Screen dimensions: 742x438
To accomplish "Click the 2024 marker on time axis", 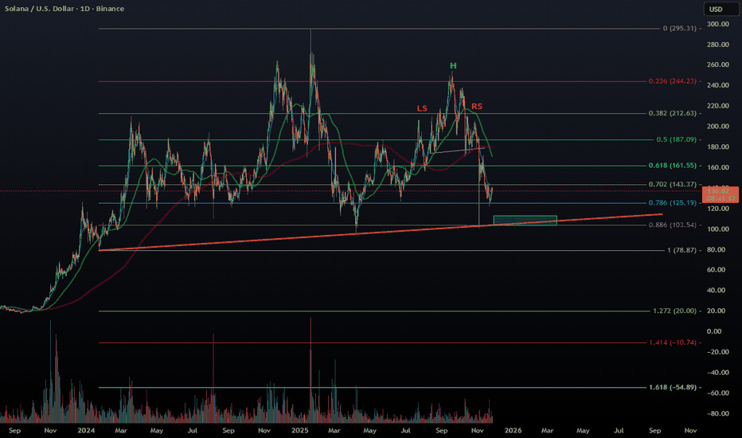I will [85, 429].
